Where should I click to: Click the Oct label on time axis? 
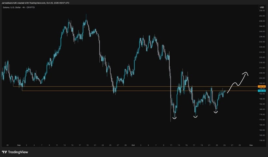pyautogui.click(x=134, y=145)
